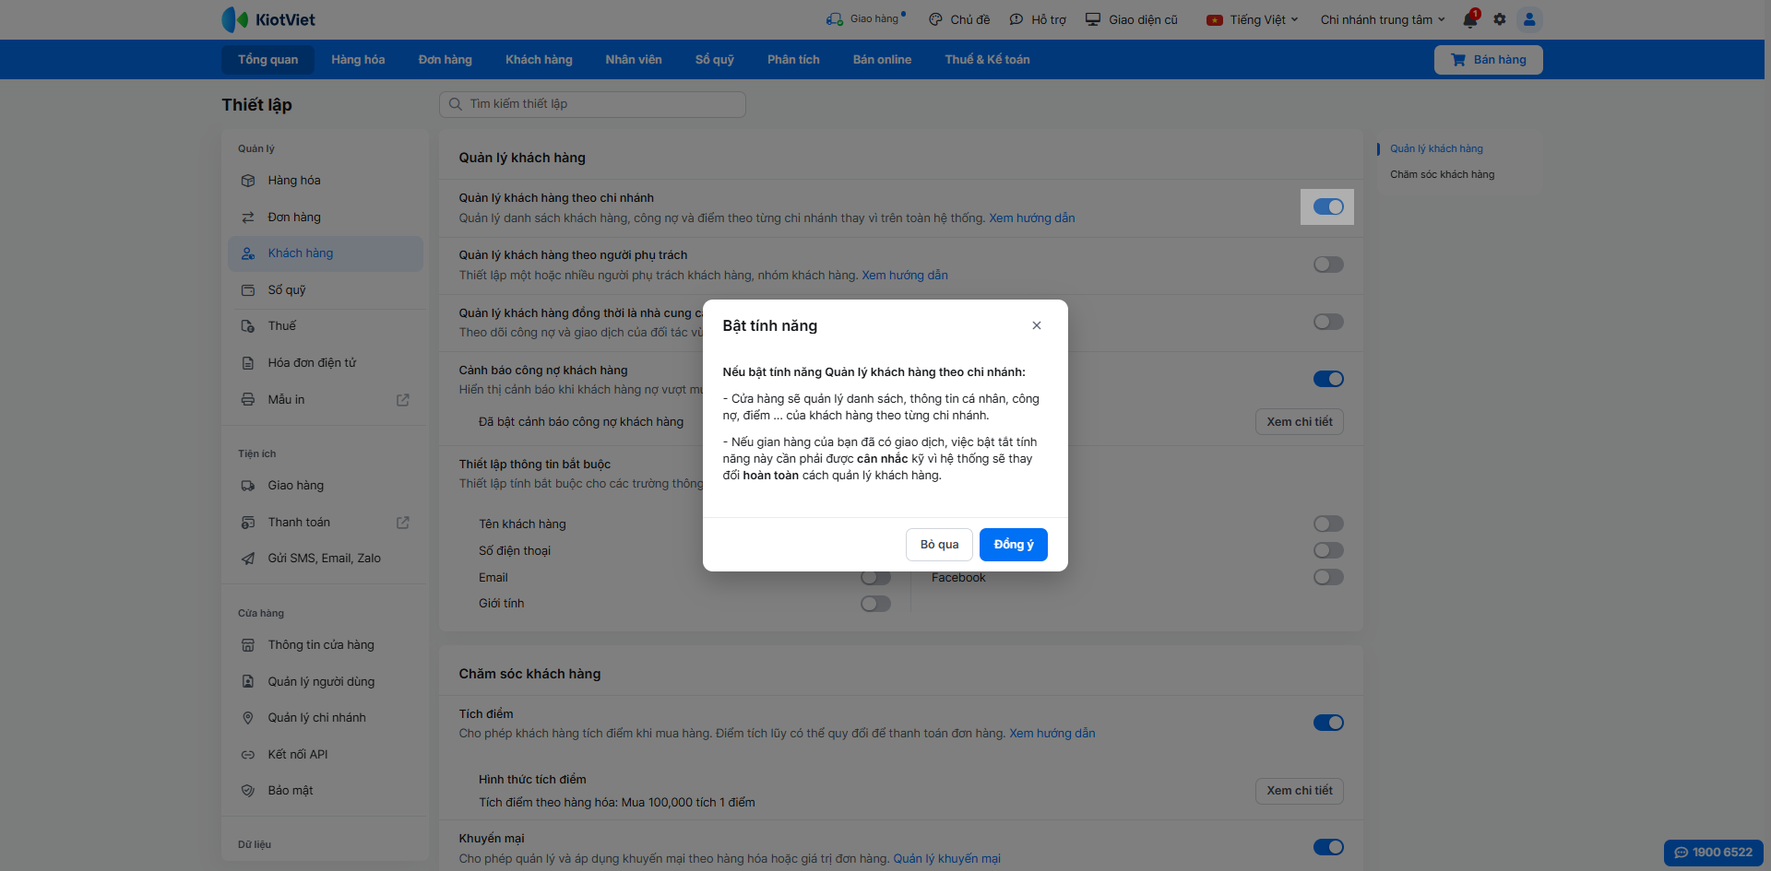Image resolution: width=1771 pixels, height=871 pixels.
Task: Click the Gửi SMS, Email, Zalo send icon
Action: pyautogui.click(x=248, y=559)
